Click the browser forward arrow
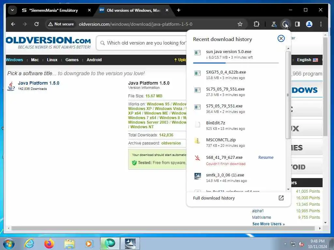 click(x=25, y=24)
